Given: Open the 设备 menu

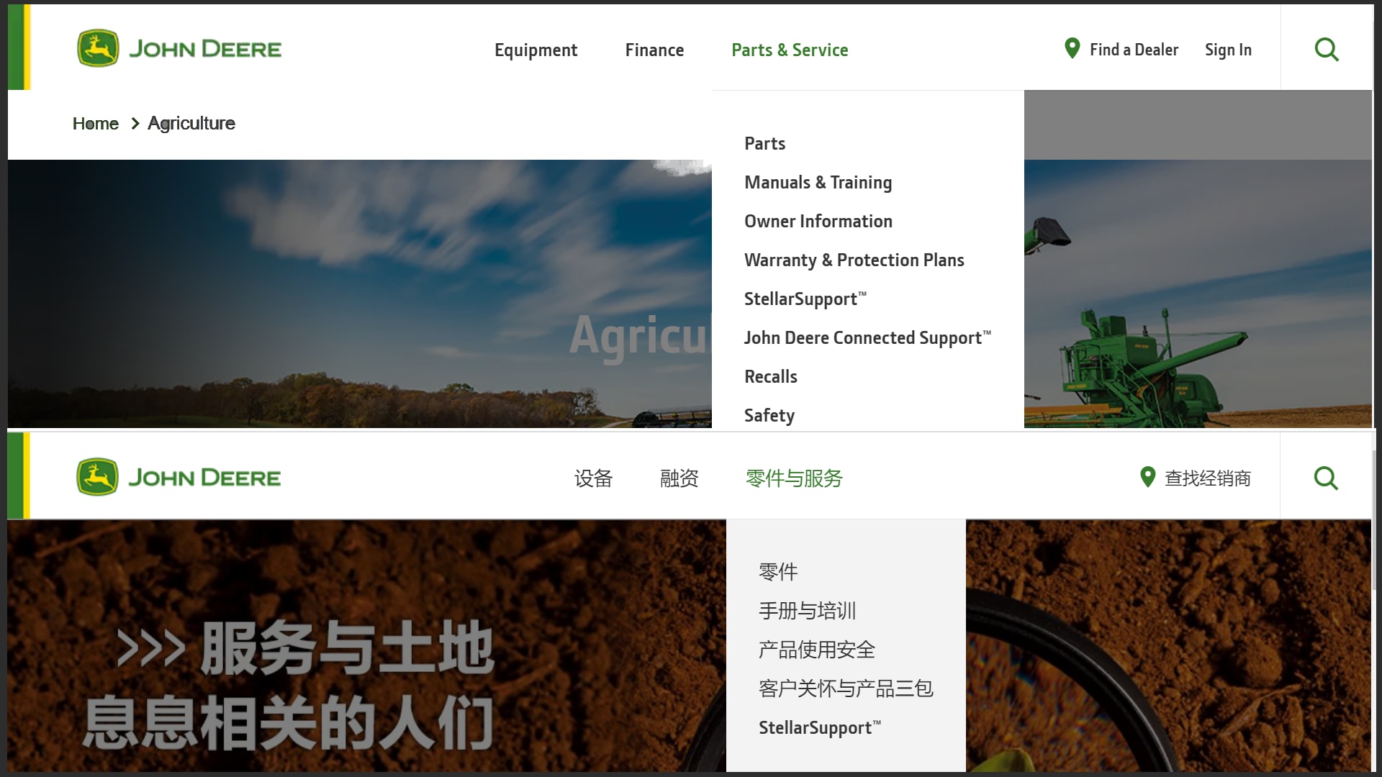Looking at the screenshot, I should 593,478.
